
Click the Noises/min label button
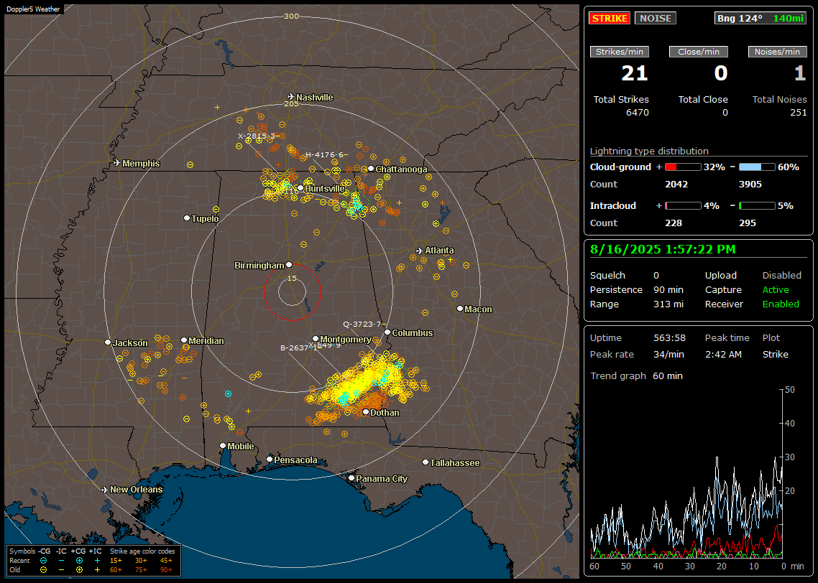[777, 52]
